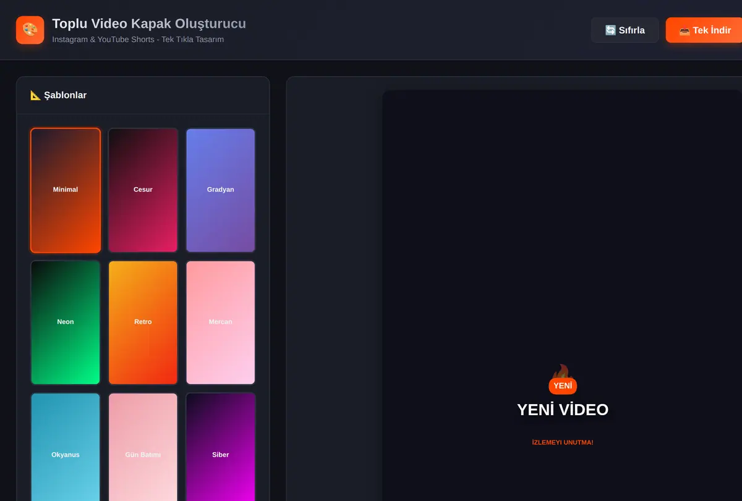
Task: Click the Şablonlar panel header
Action: [143, 95]
